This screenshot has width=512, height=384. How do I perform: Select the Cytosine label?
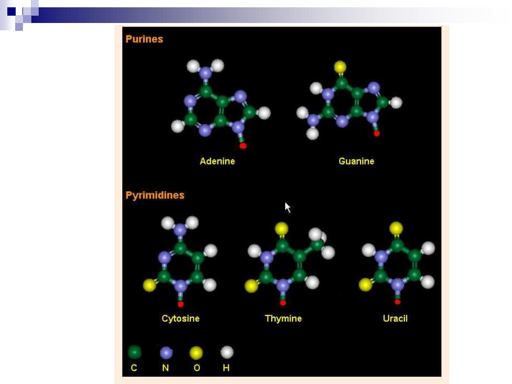(181, 319)
